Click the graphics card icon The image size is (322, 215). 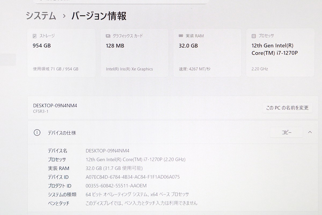pos(108,36)
